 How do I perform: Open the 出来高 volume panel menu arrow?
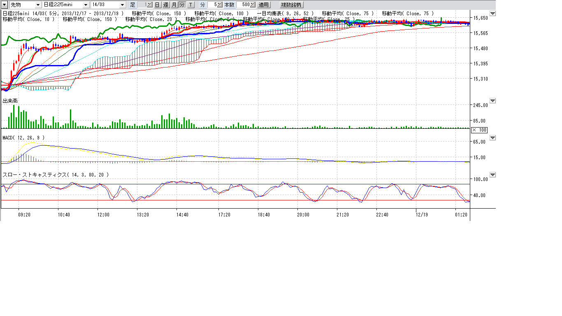493,101
